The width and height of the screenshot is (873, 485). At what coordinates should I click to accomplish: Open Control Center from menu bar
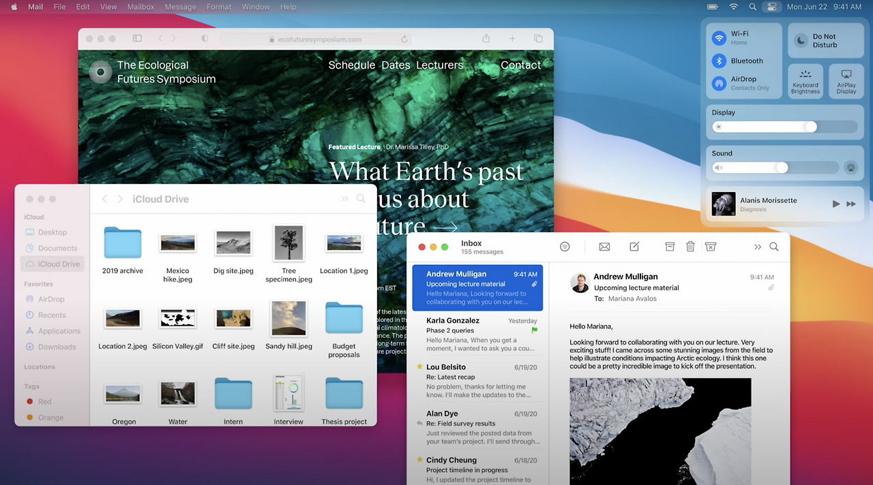(x=771, y=7)
